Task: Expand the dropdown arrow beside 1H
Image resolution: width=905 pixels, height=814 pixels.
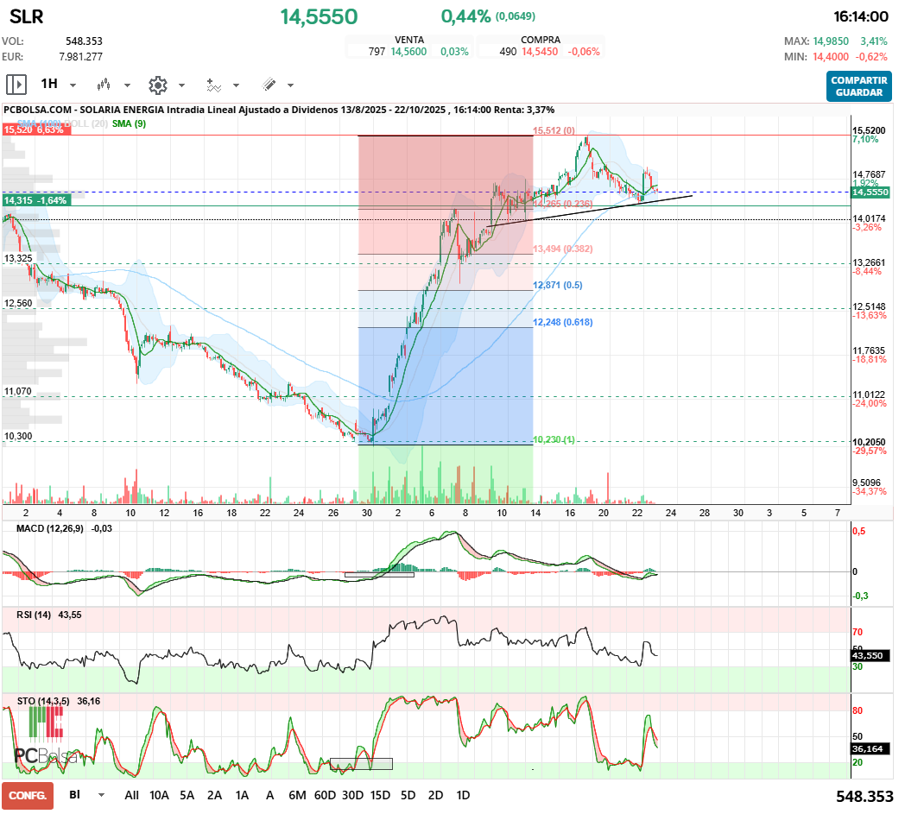Action: click(73, 85)
